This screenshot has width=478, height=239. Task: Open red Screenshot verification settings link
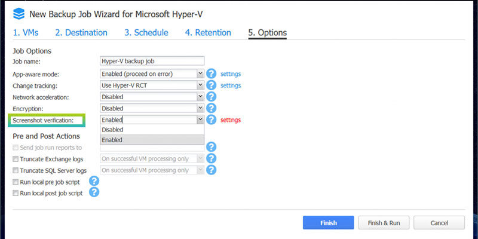click(231, 120)
